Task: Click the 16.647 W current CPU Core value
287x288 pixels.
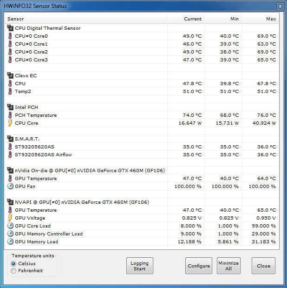Action: point(190,123)
